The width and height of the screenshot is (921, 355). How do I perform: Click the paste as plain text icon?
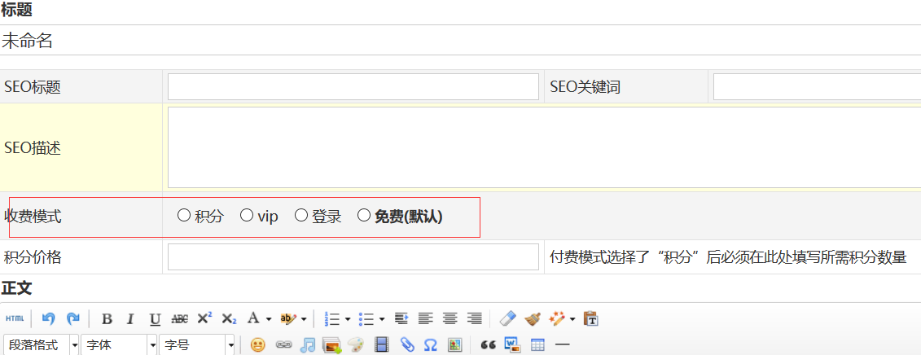click(591, 318)
